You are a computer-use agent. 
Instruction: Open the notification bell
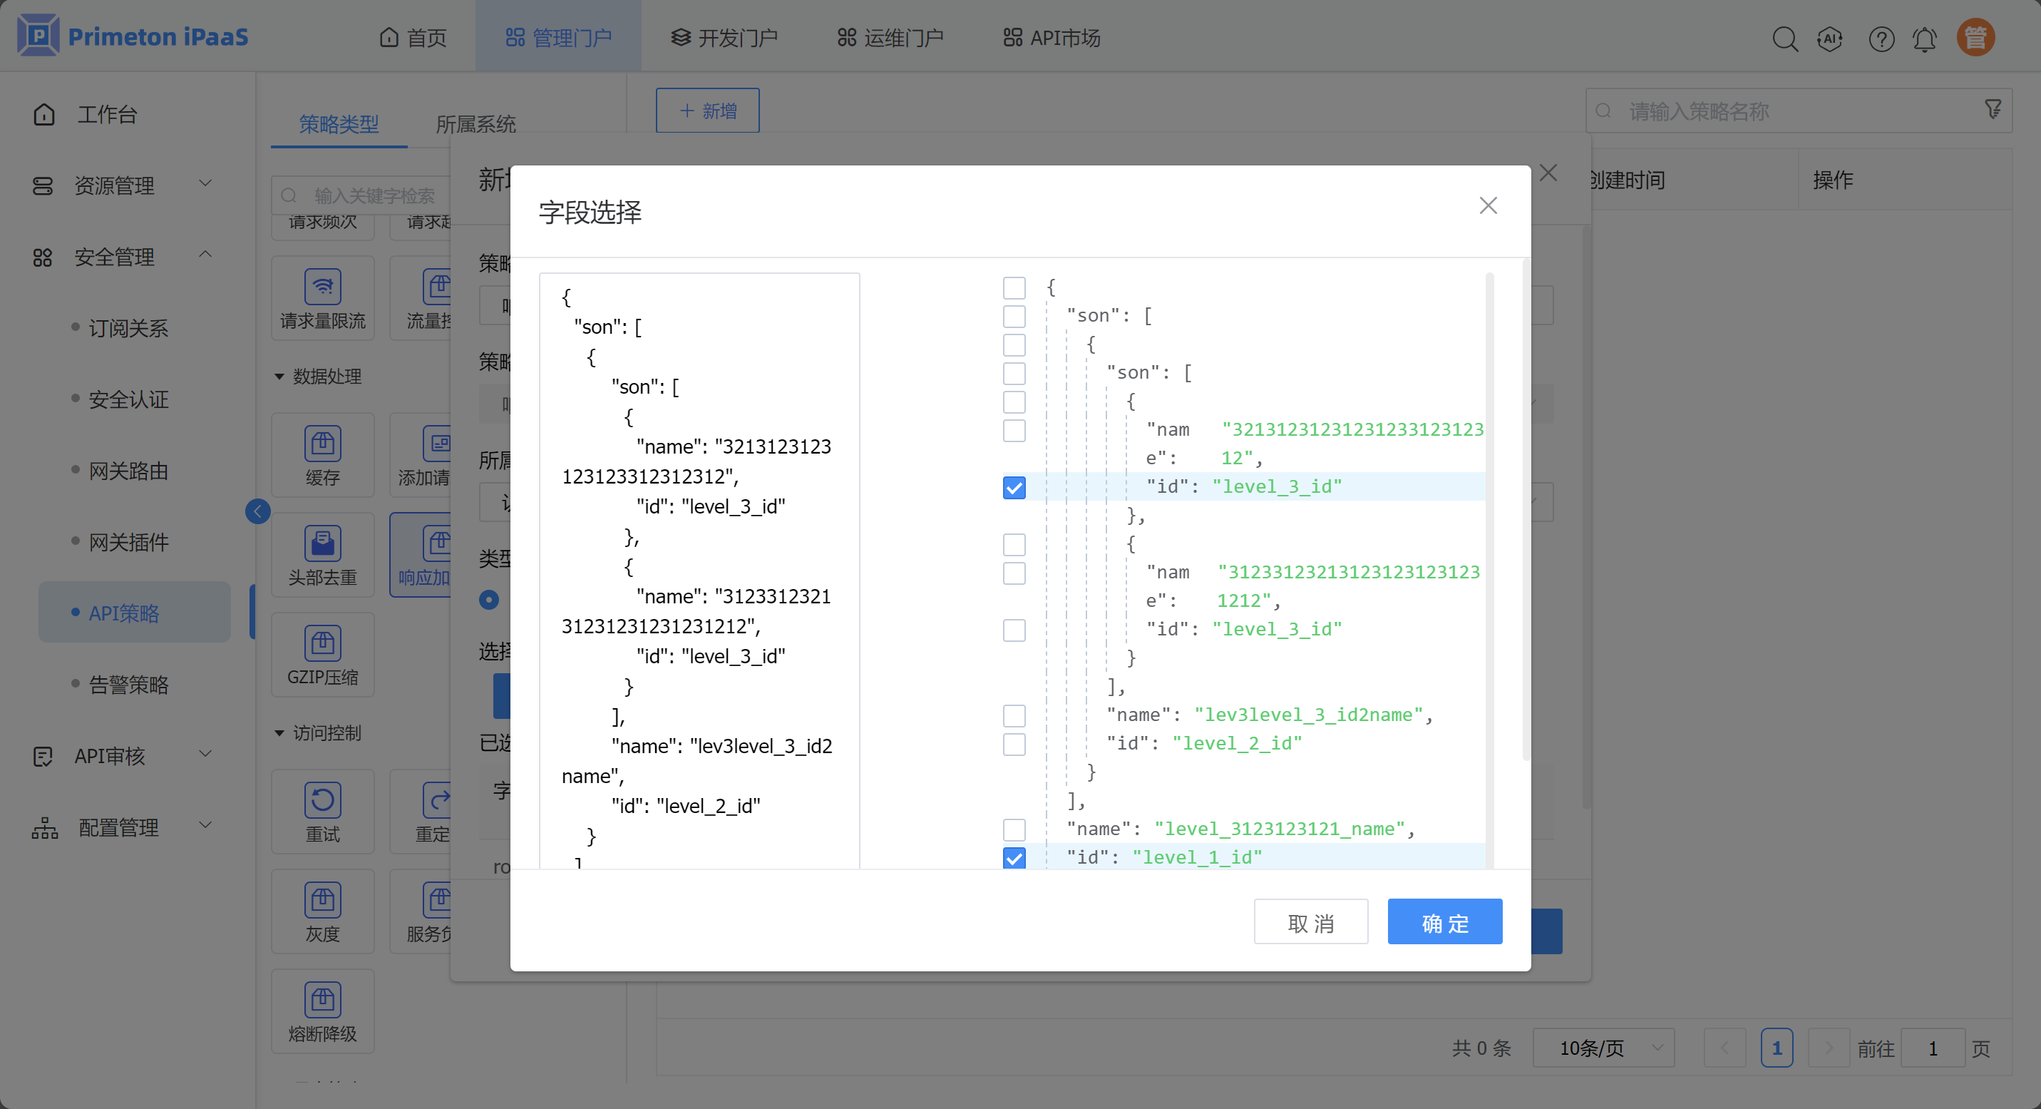(x=1925, y=38)
